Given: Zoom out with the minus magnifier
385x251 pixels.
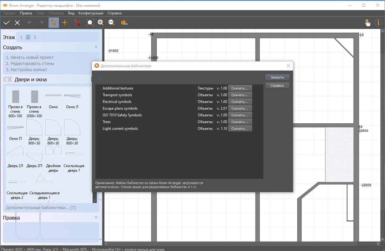Looking at the screenshot, I should [112, 23].
